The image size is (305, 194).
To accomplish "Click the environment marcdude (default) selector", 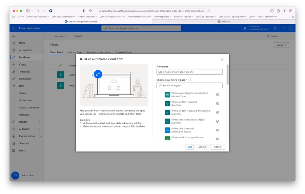I will point(256,28).
